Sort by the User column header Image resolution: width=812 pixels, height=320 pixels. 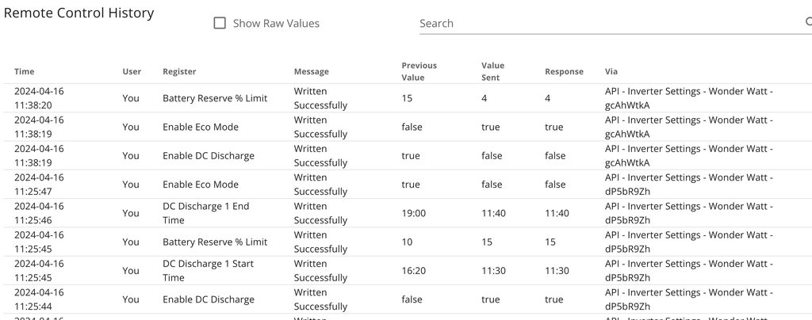(x=132, y=72)
